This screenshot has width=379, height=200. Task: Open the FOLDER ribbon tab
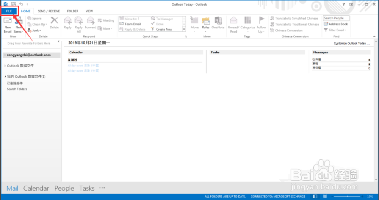[72, 11]
